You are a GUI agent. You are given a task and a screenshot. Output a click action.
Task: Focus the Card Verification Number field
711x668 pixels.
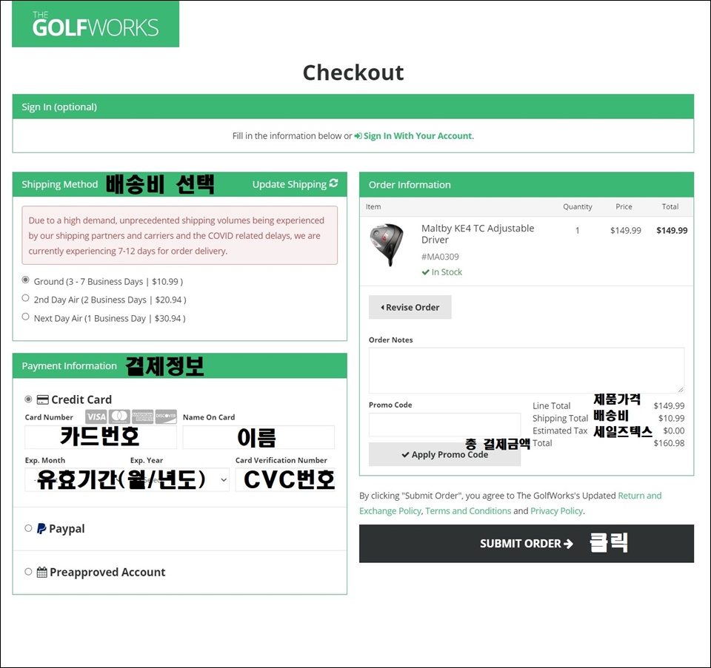pyautogui.click(x=284, y=479)
